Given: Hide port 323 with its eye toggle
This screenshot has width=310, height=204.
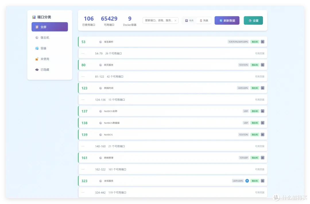Looking at the screenshot, I should click(263, 181).
